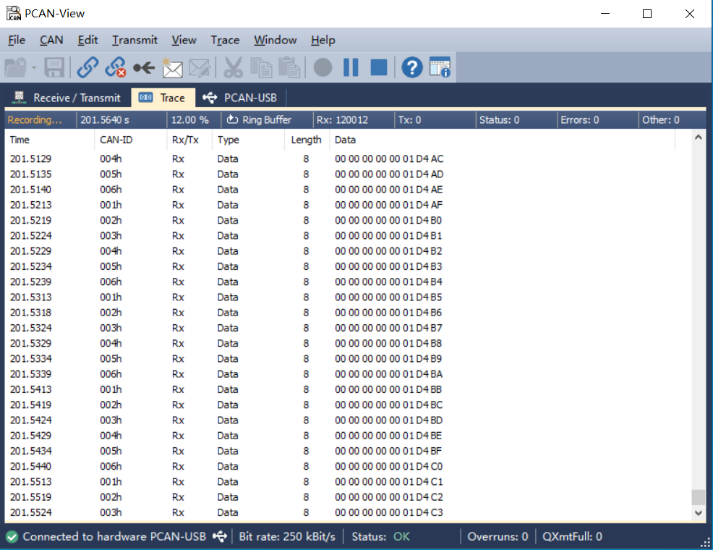Click the Cut scissors icon

233,68
